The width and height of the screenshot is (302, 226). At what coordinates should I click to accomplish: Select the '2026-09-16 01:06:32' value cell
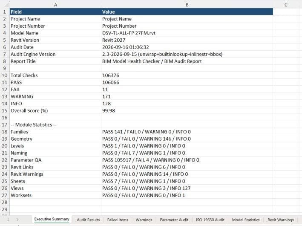(x=187, y=47)
